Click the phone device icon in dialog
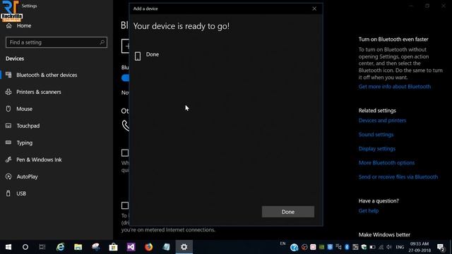 point(138,56)
